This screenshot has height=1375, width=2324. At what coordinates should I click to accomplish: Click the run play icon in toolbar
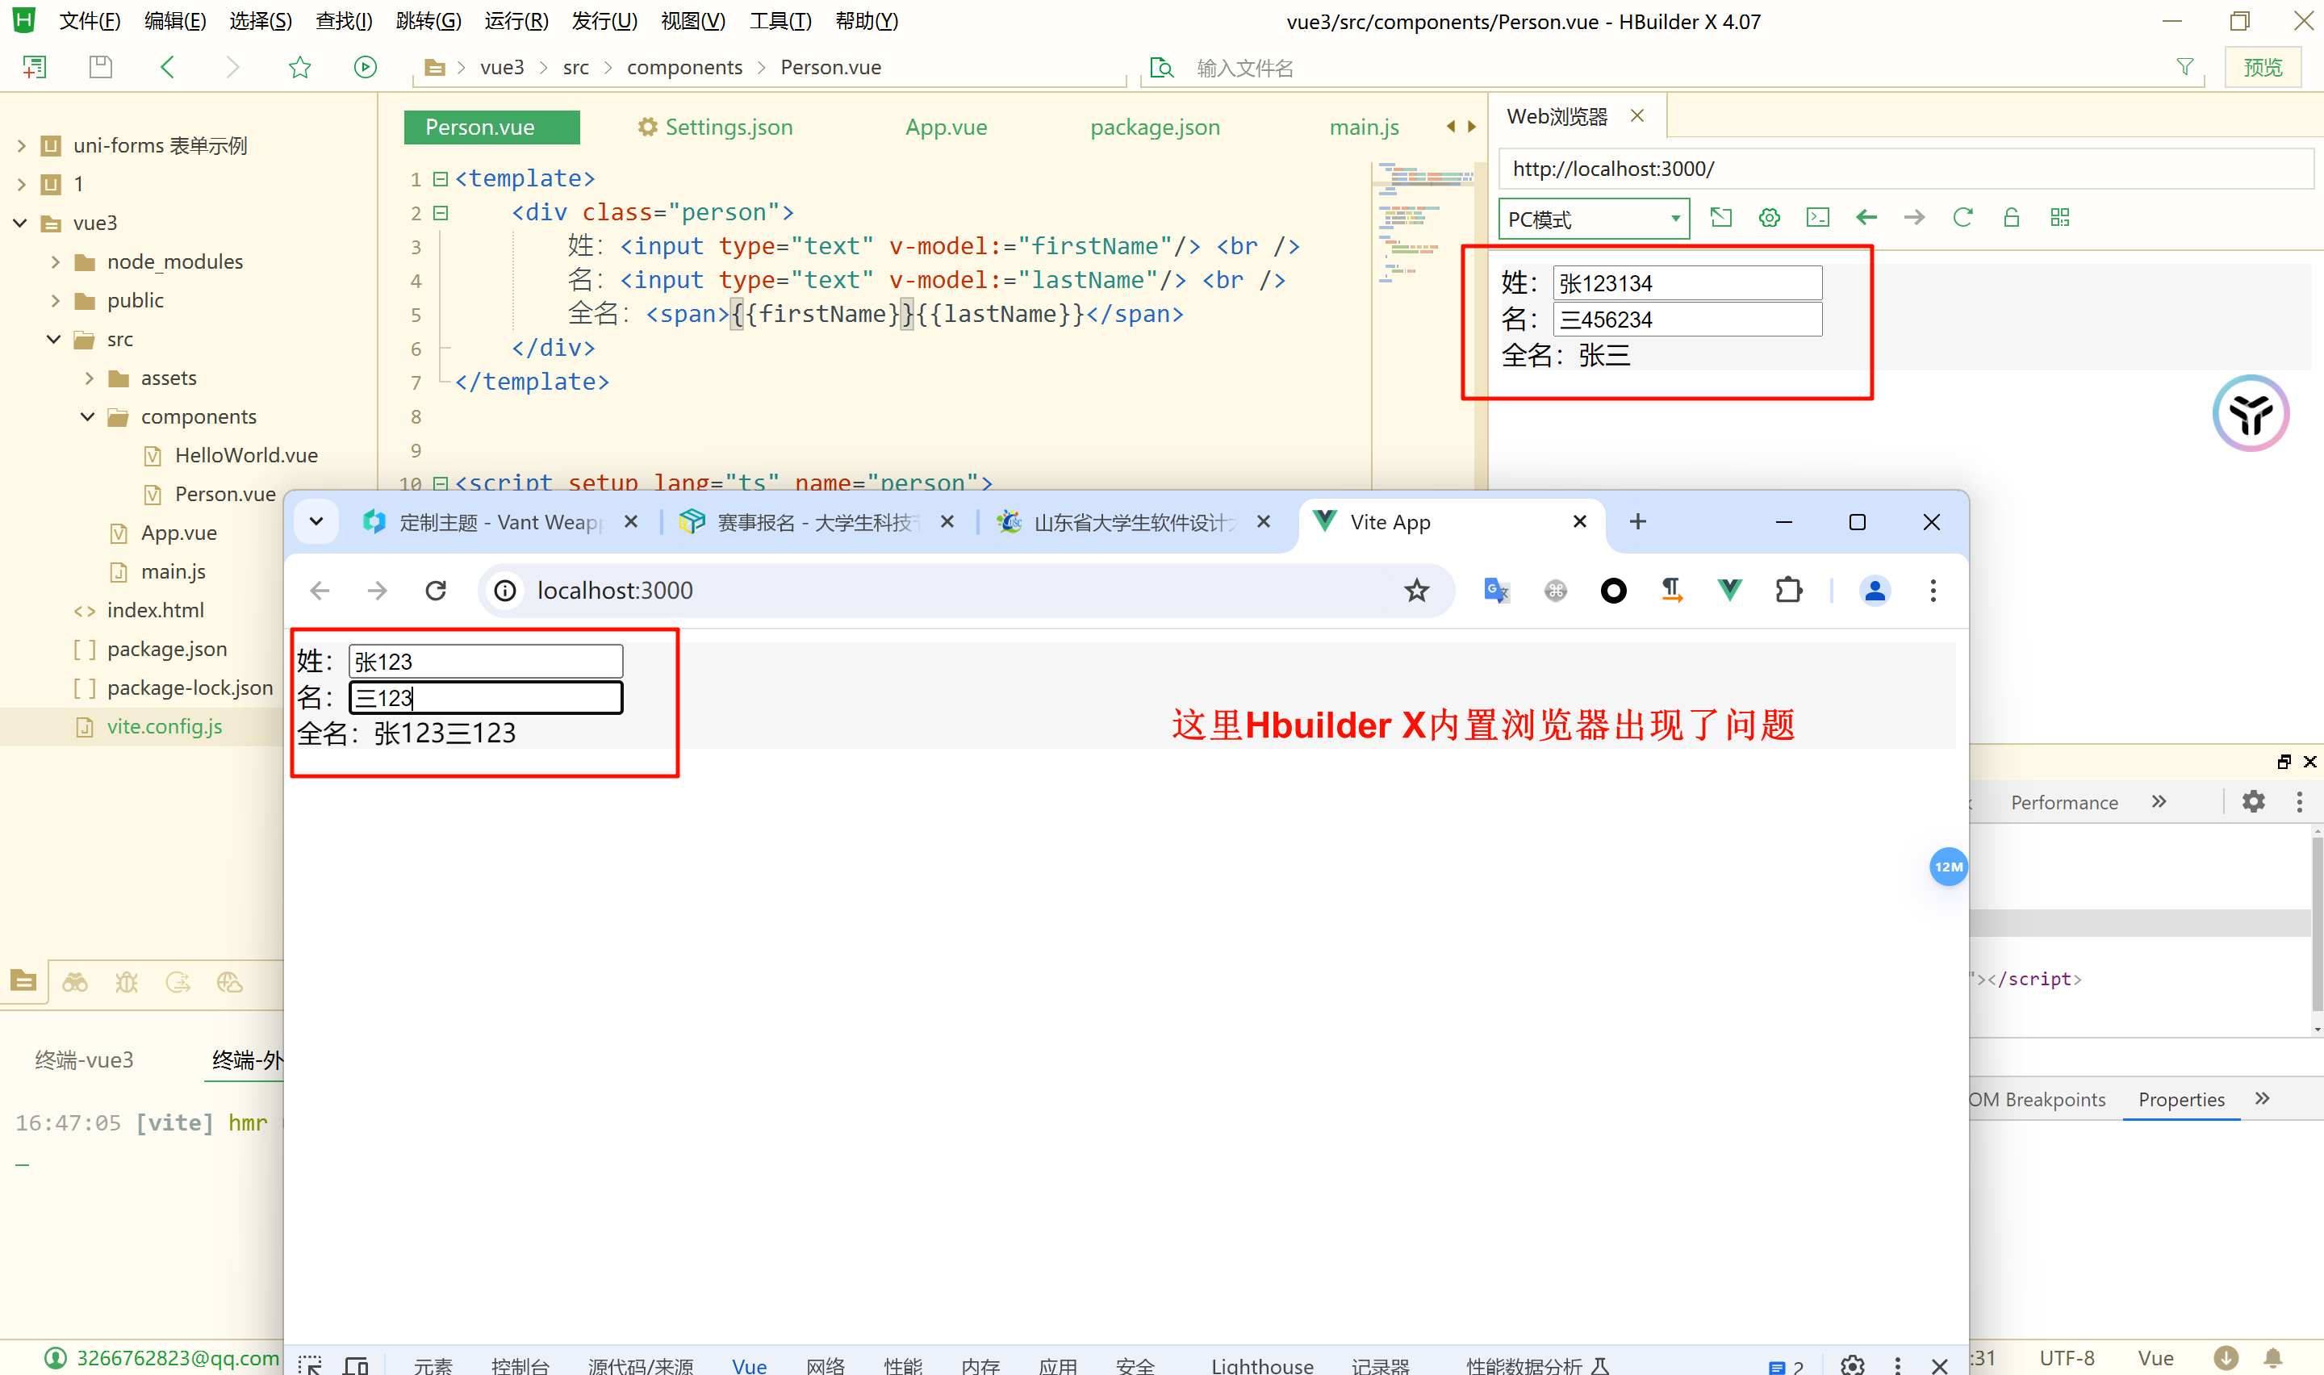point(365,67)
